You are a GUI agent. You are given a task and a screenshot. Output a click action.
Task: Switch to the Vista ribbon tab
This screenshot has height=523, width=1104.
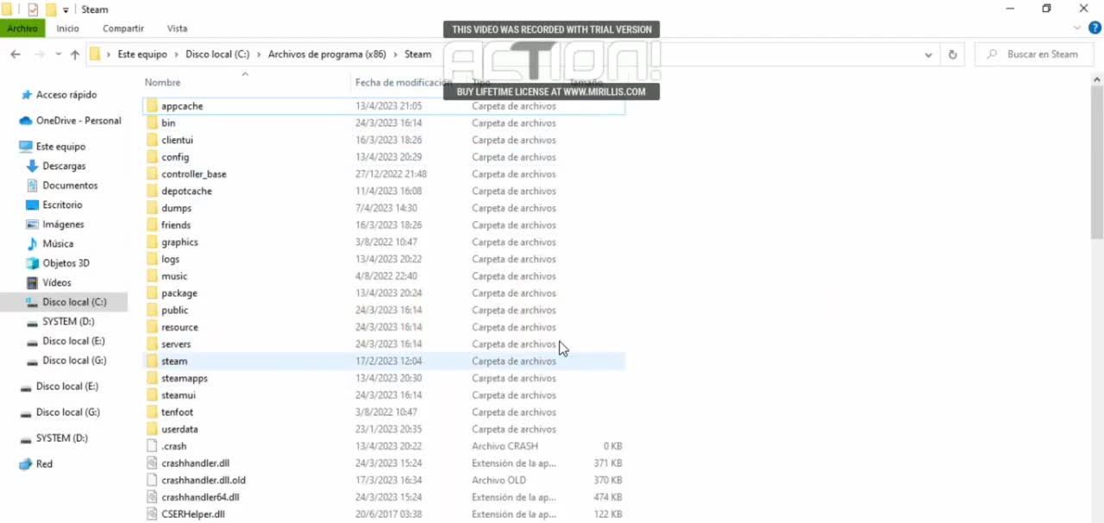(x=177, y=28)
